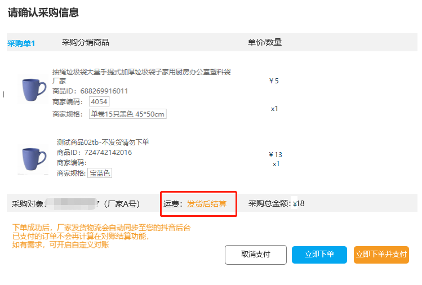Click the 采购总金额 ¥18 total
The height and width of the screenshot is (285, 422).
point(276,203)
